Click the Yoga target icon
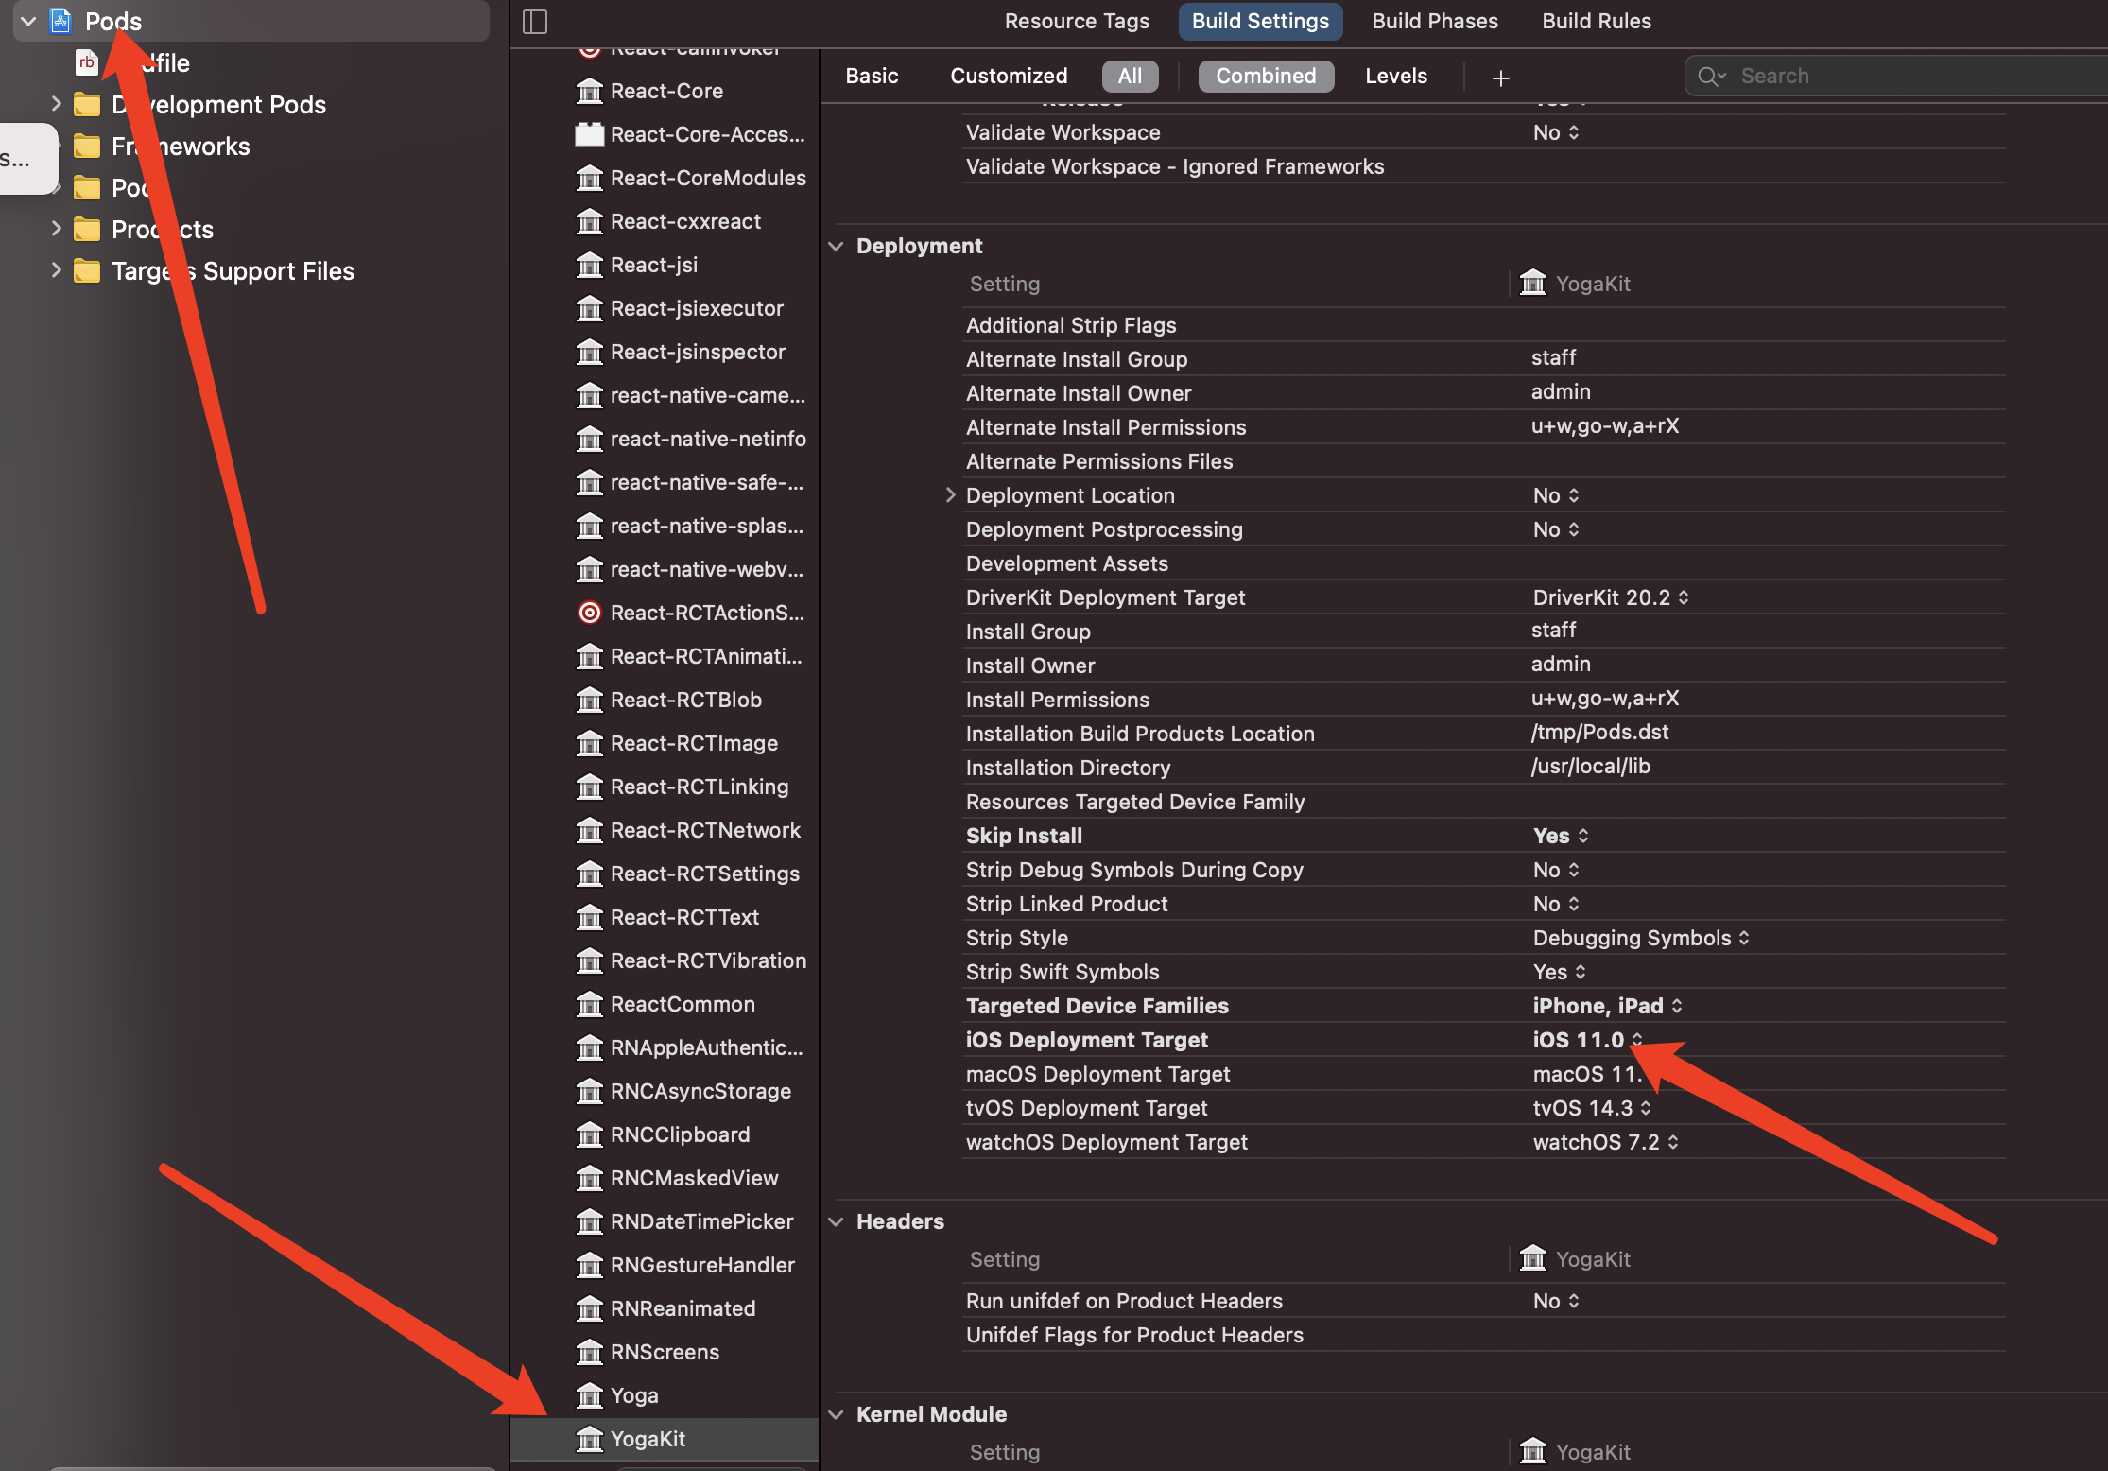Screen dimensions: 2108x1471 [x=590, y=1395]
